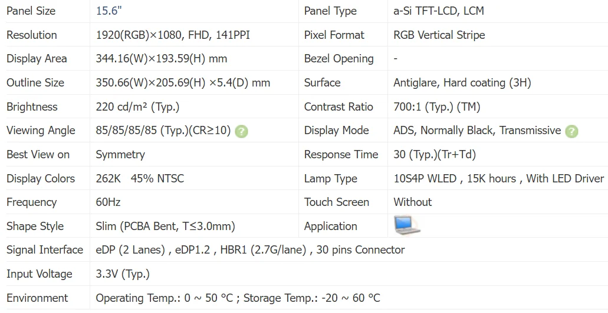Viewport: 608px width, 313px height.
Task: Click the Brightness 220 cd/m² value
Action: pyautogui.click(x=137, y=106)
